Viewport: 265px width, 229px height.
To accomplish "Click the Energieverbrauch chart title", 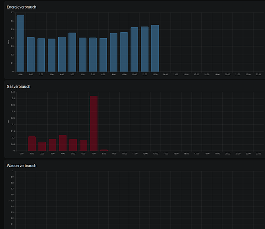I will pyautogui.click(x=22, y=7).
